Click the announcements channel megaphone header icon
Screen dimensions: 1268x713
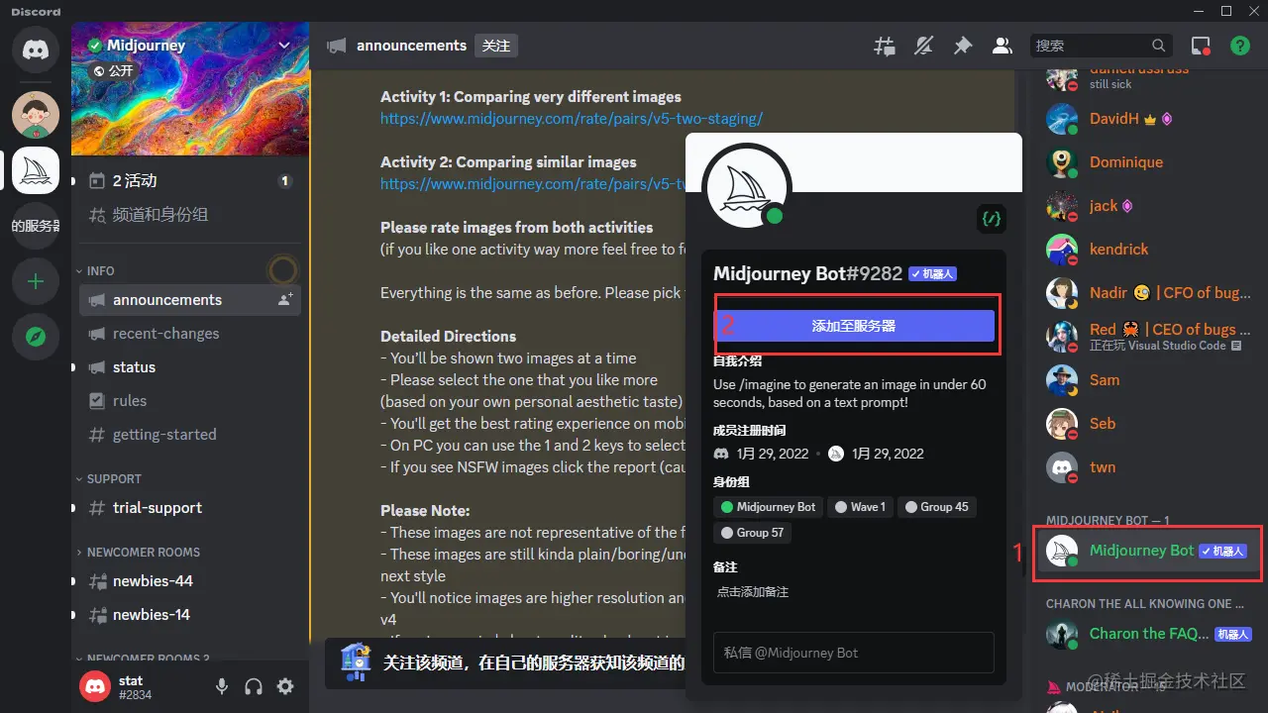pos(337,46)
